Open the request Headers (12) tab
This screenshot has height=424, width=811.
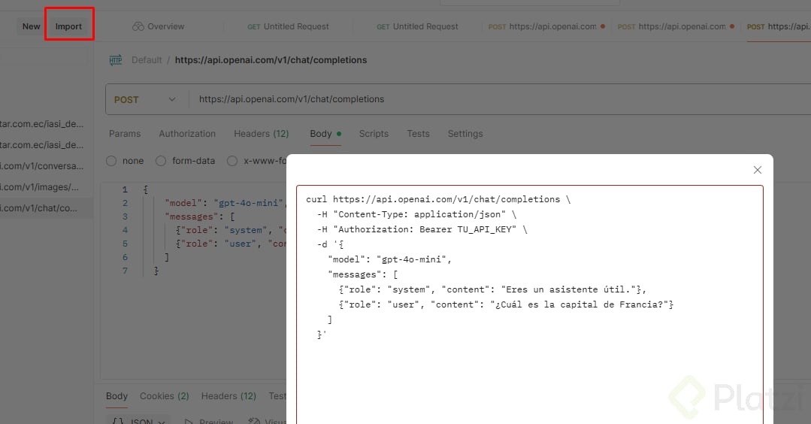point(261,134)
